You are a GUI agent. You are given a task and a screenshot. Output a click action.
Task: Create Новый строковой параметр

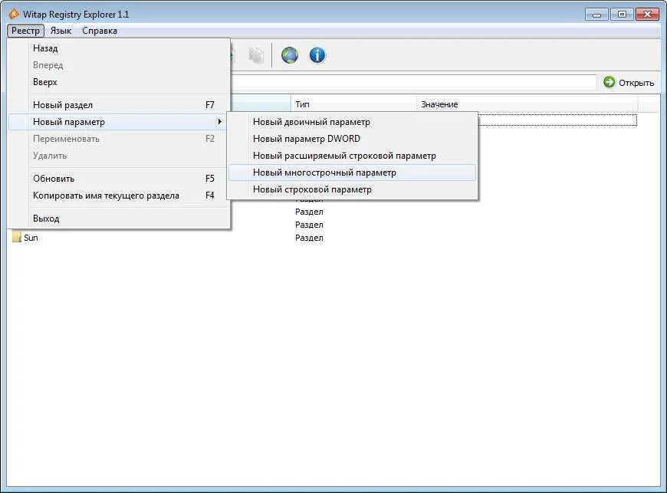(352, 189)
